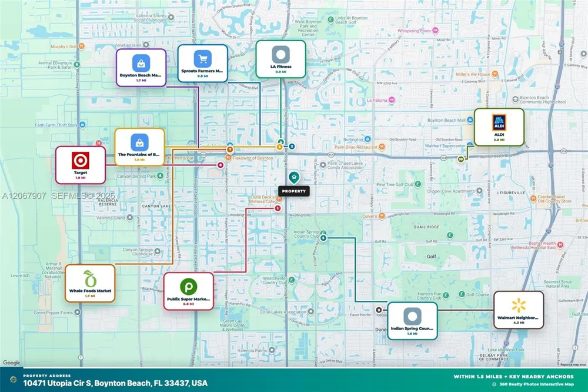Select the Pine Tree Golf Club pin

[417, 184]
